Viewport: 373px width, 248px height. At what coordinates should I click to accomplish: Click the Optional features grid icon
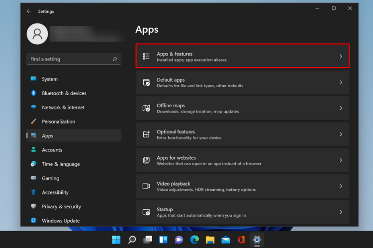coord(146,134)
